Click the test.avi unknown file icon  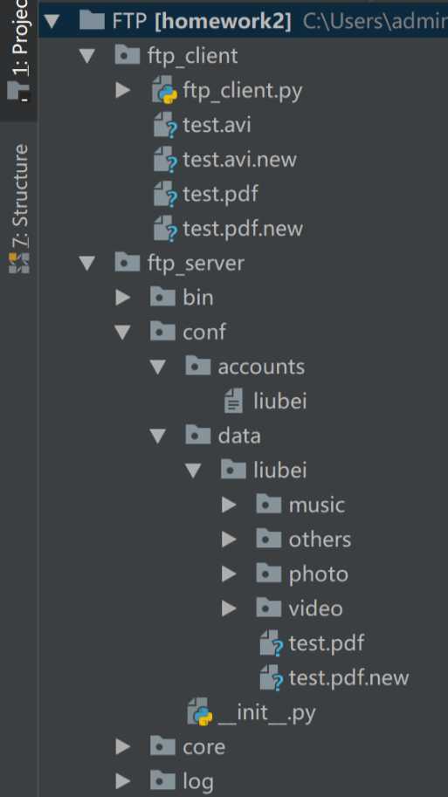(x=165, y=125)
